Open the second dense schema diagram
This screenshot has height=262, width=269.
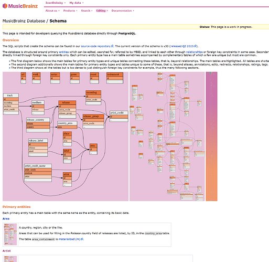tap(167, 137)
